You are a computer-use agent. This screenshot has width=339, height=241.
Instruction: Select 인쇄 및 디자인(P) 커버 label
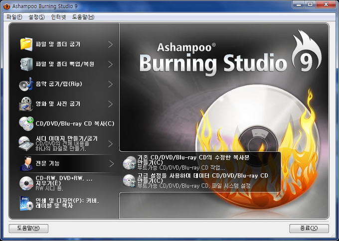click(x=67, y=203)
